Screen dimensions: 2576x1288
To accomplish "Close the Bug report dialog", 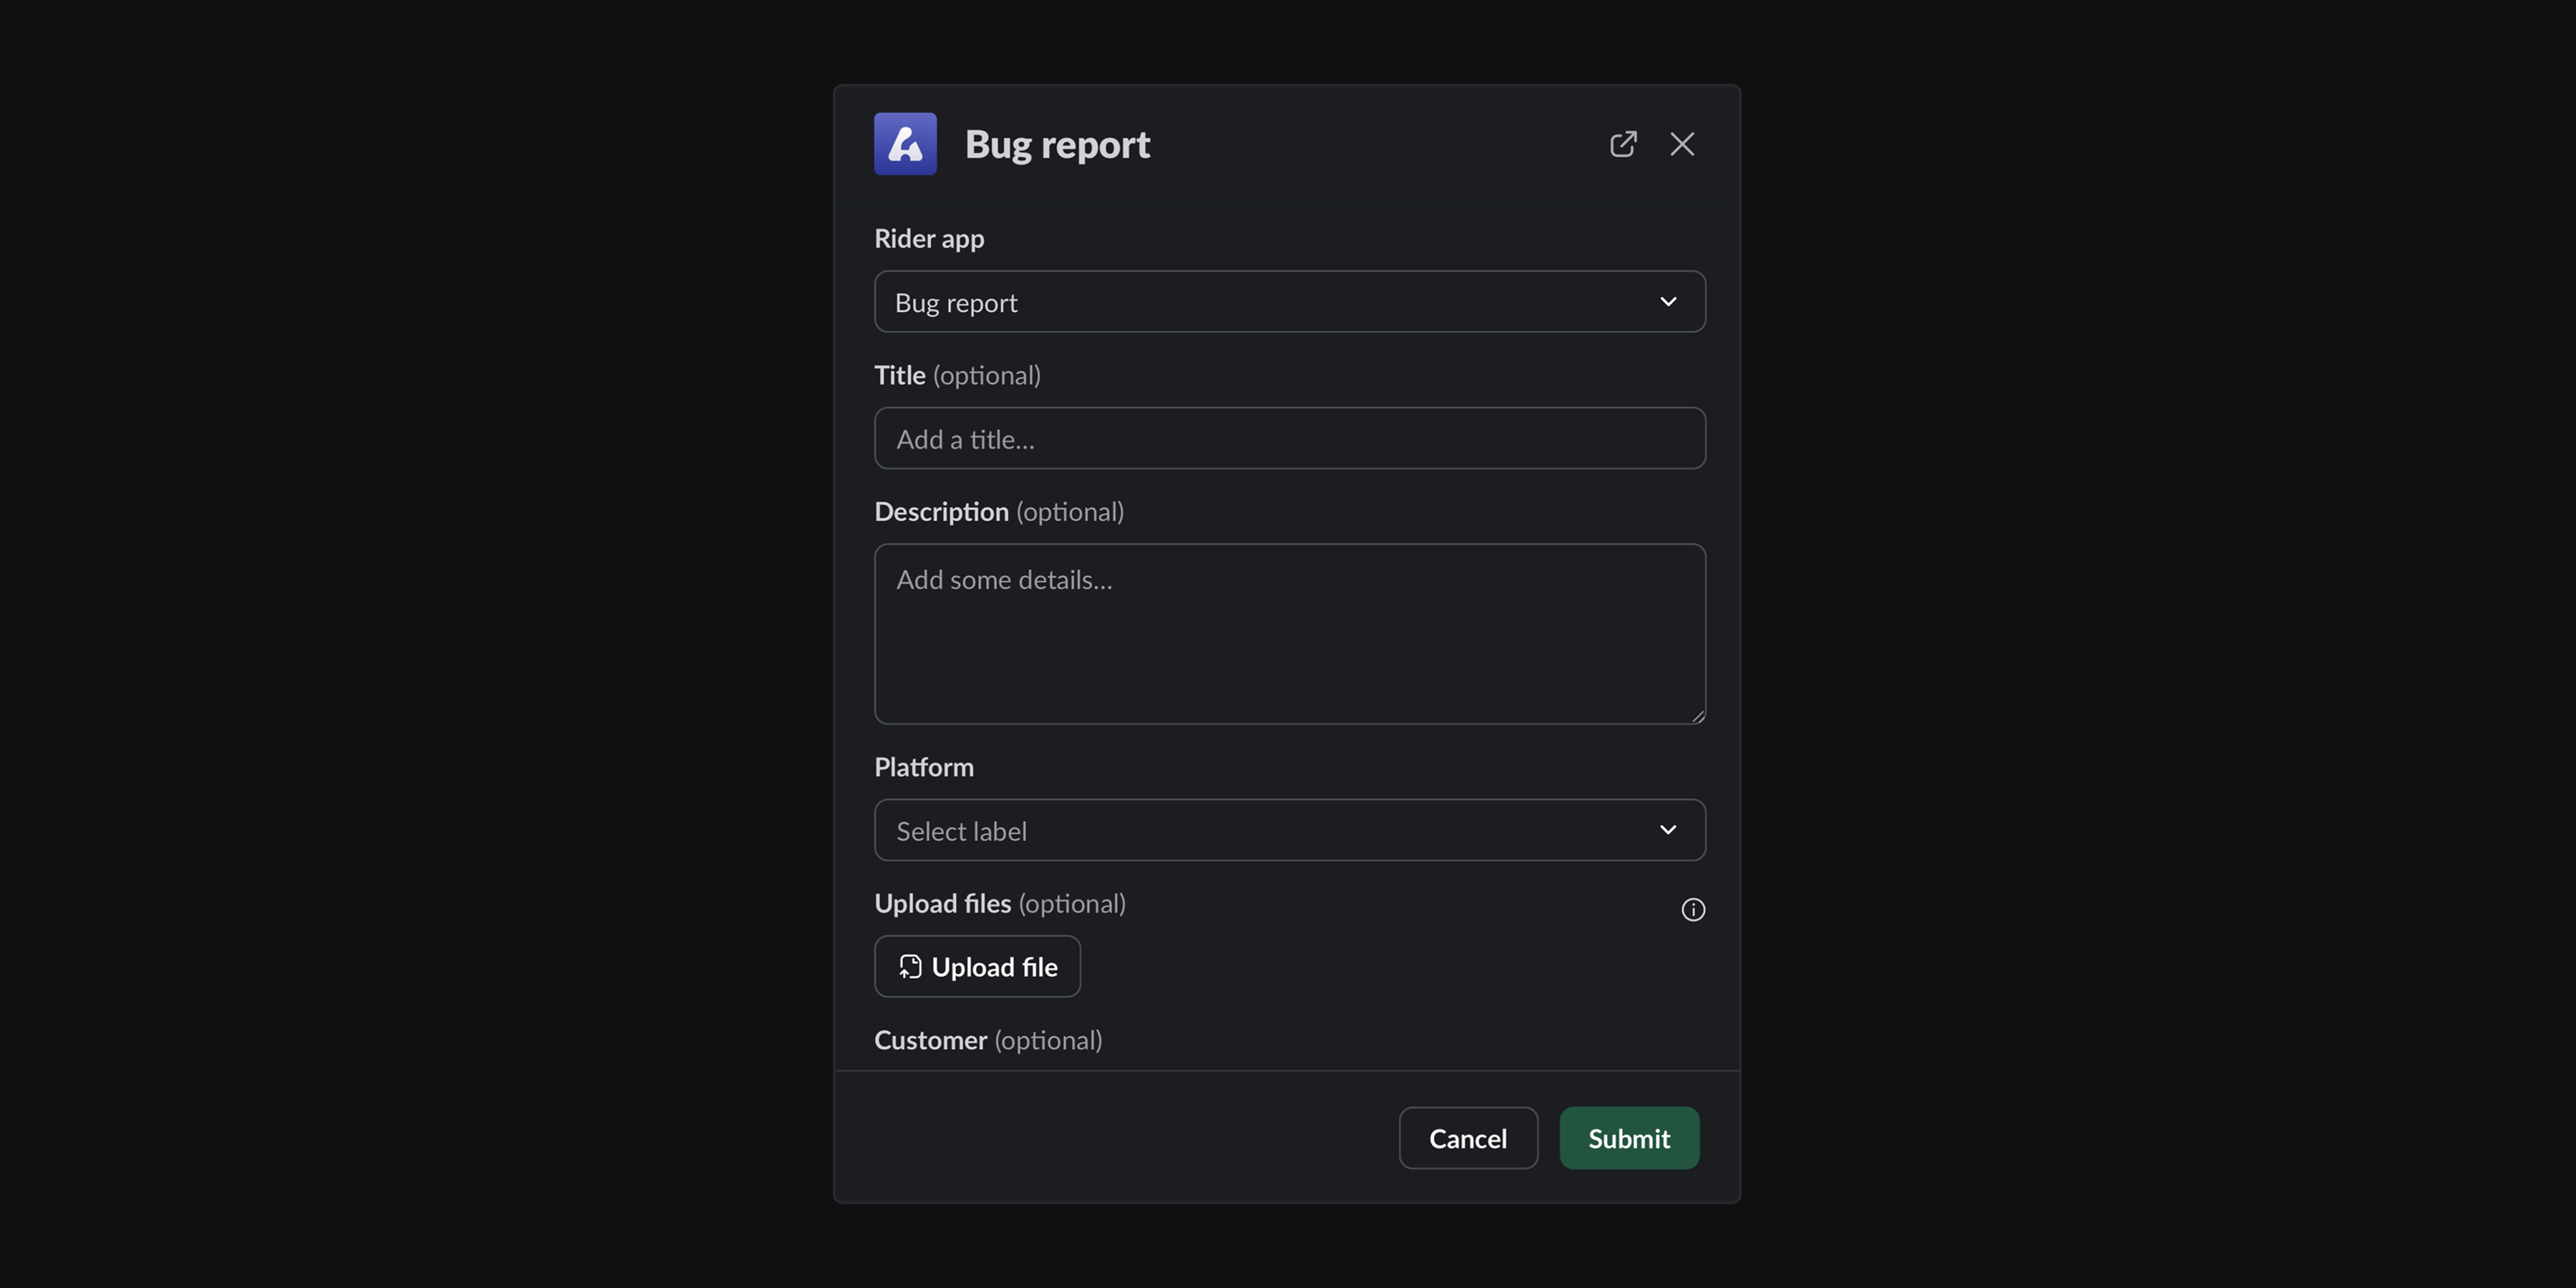I will 1682,144.
